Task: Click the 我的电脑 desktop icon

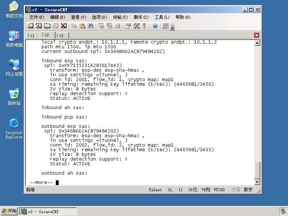Action: [14, 39]
